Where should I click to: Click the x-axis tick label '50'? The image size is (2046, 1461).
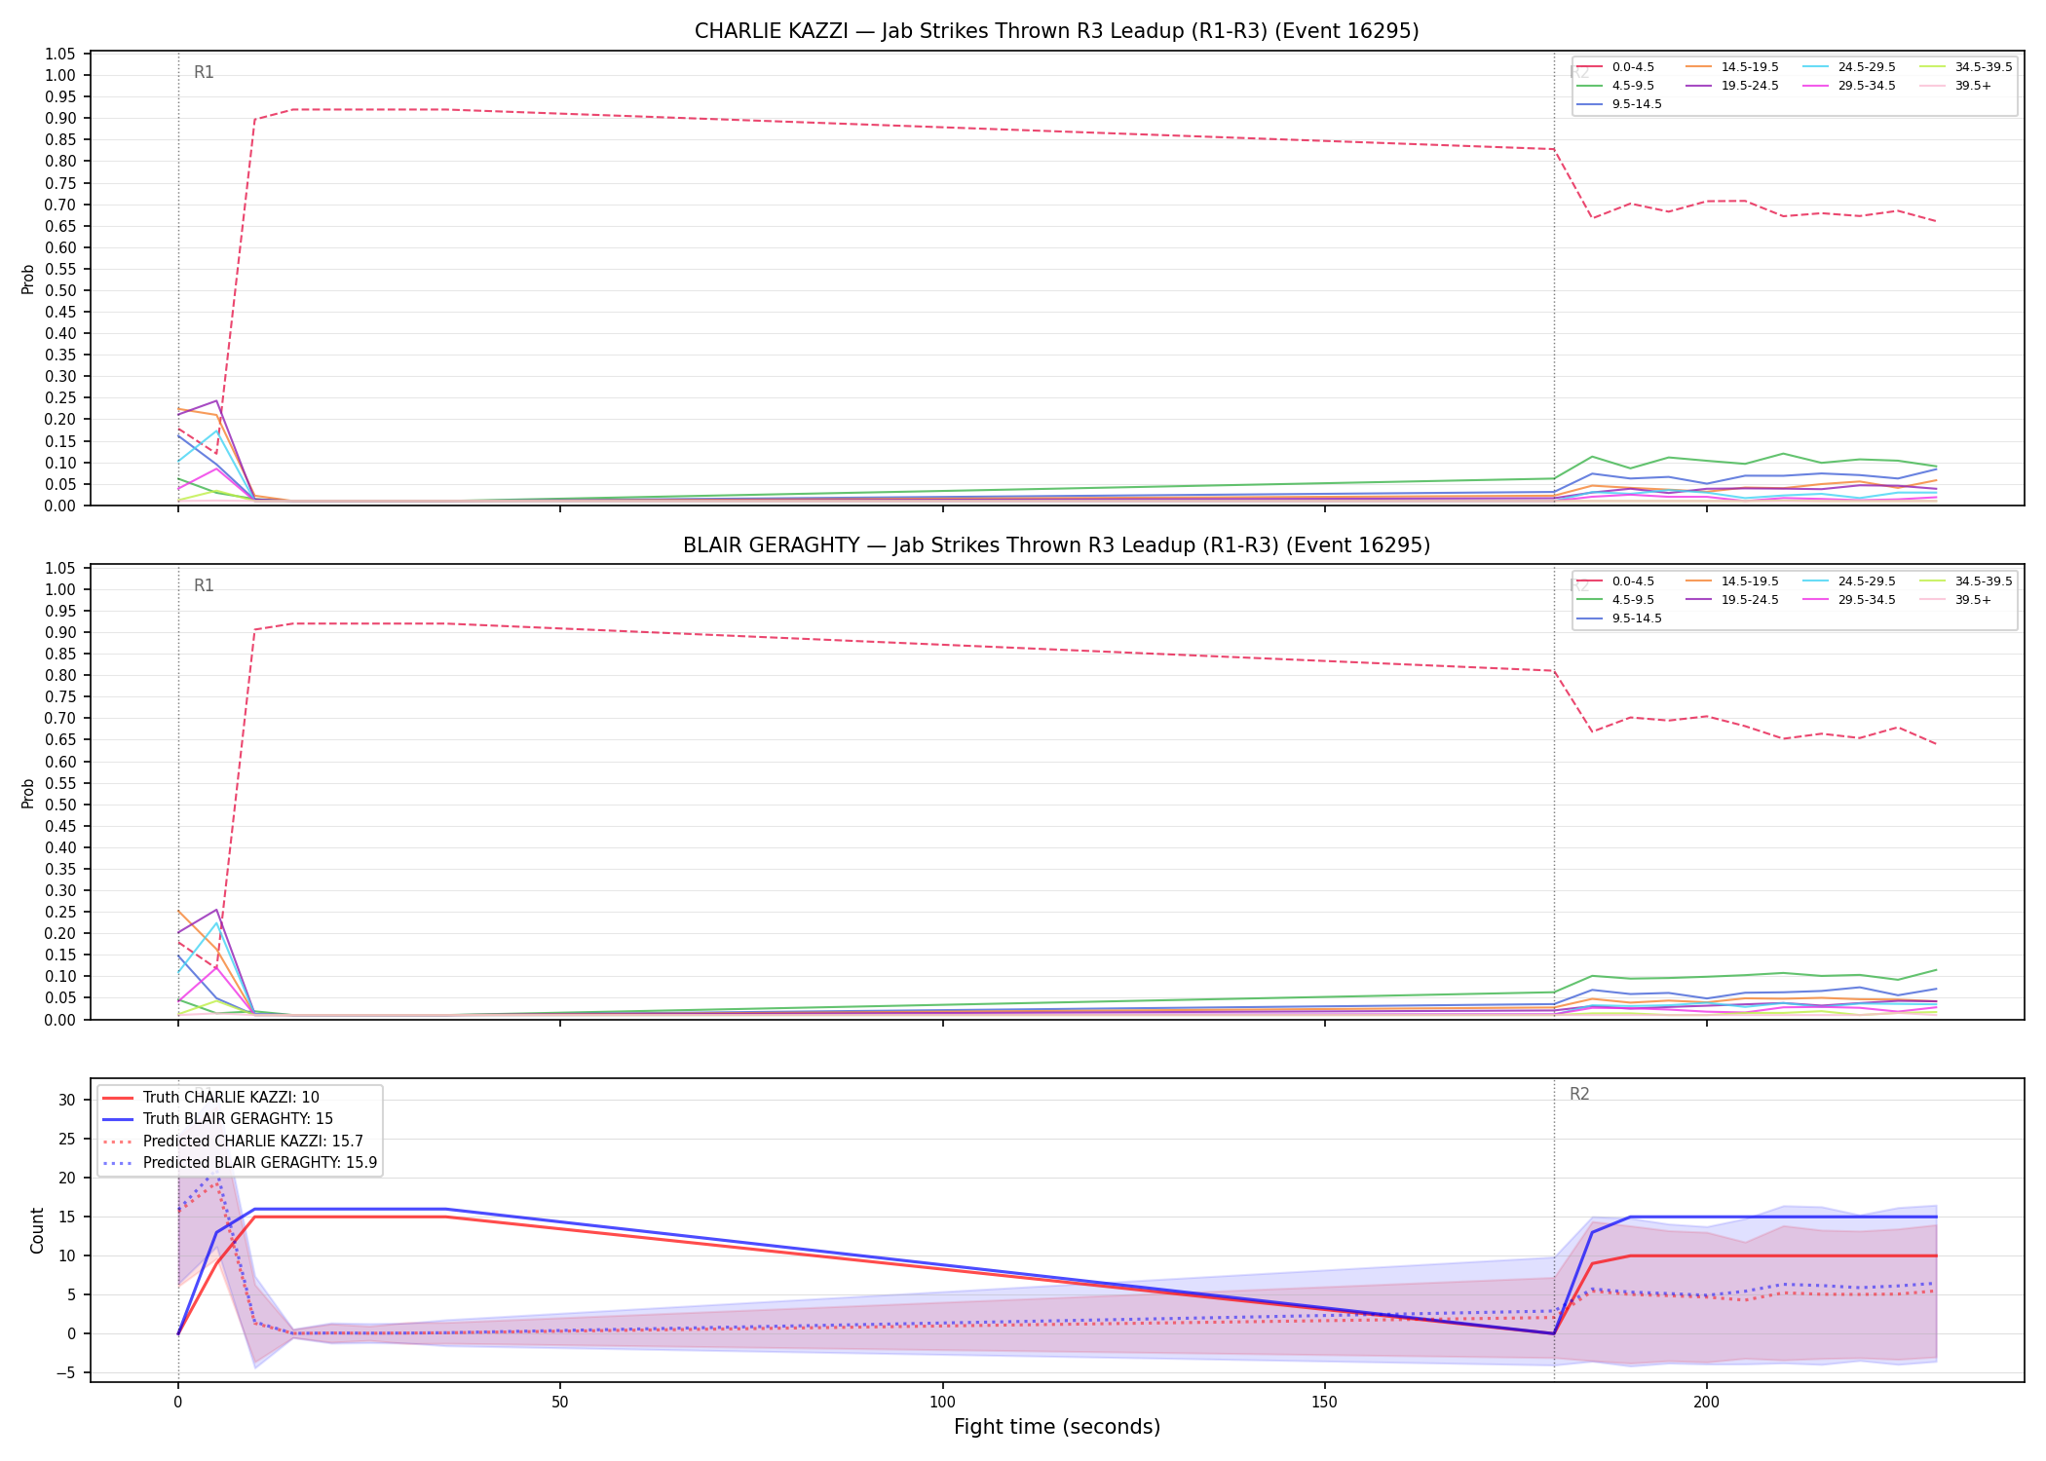tap(560, 1403)
